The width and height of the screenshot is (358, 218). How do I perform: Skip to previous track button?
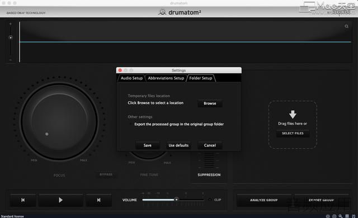pyautogui.click(x=23, y=200)
